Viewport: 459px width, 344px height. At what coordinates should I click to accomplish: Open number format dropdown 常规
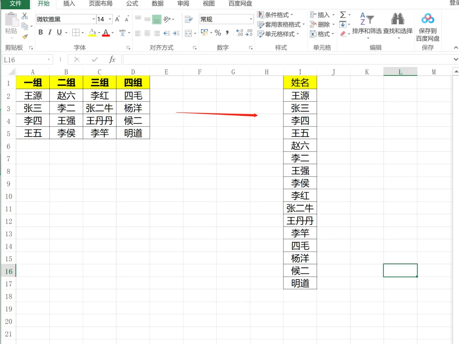pos(251,19)
